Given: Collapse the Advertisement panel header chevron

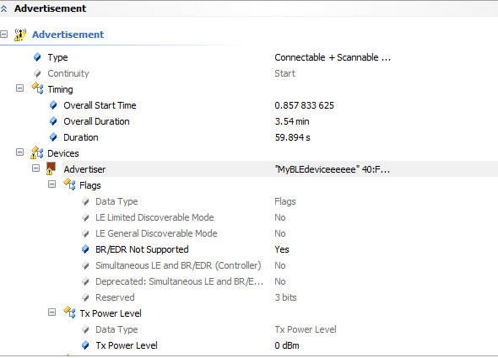Looking at the screenshot, I should click(4, 9).
